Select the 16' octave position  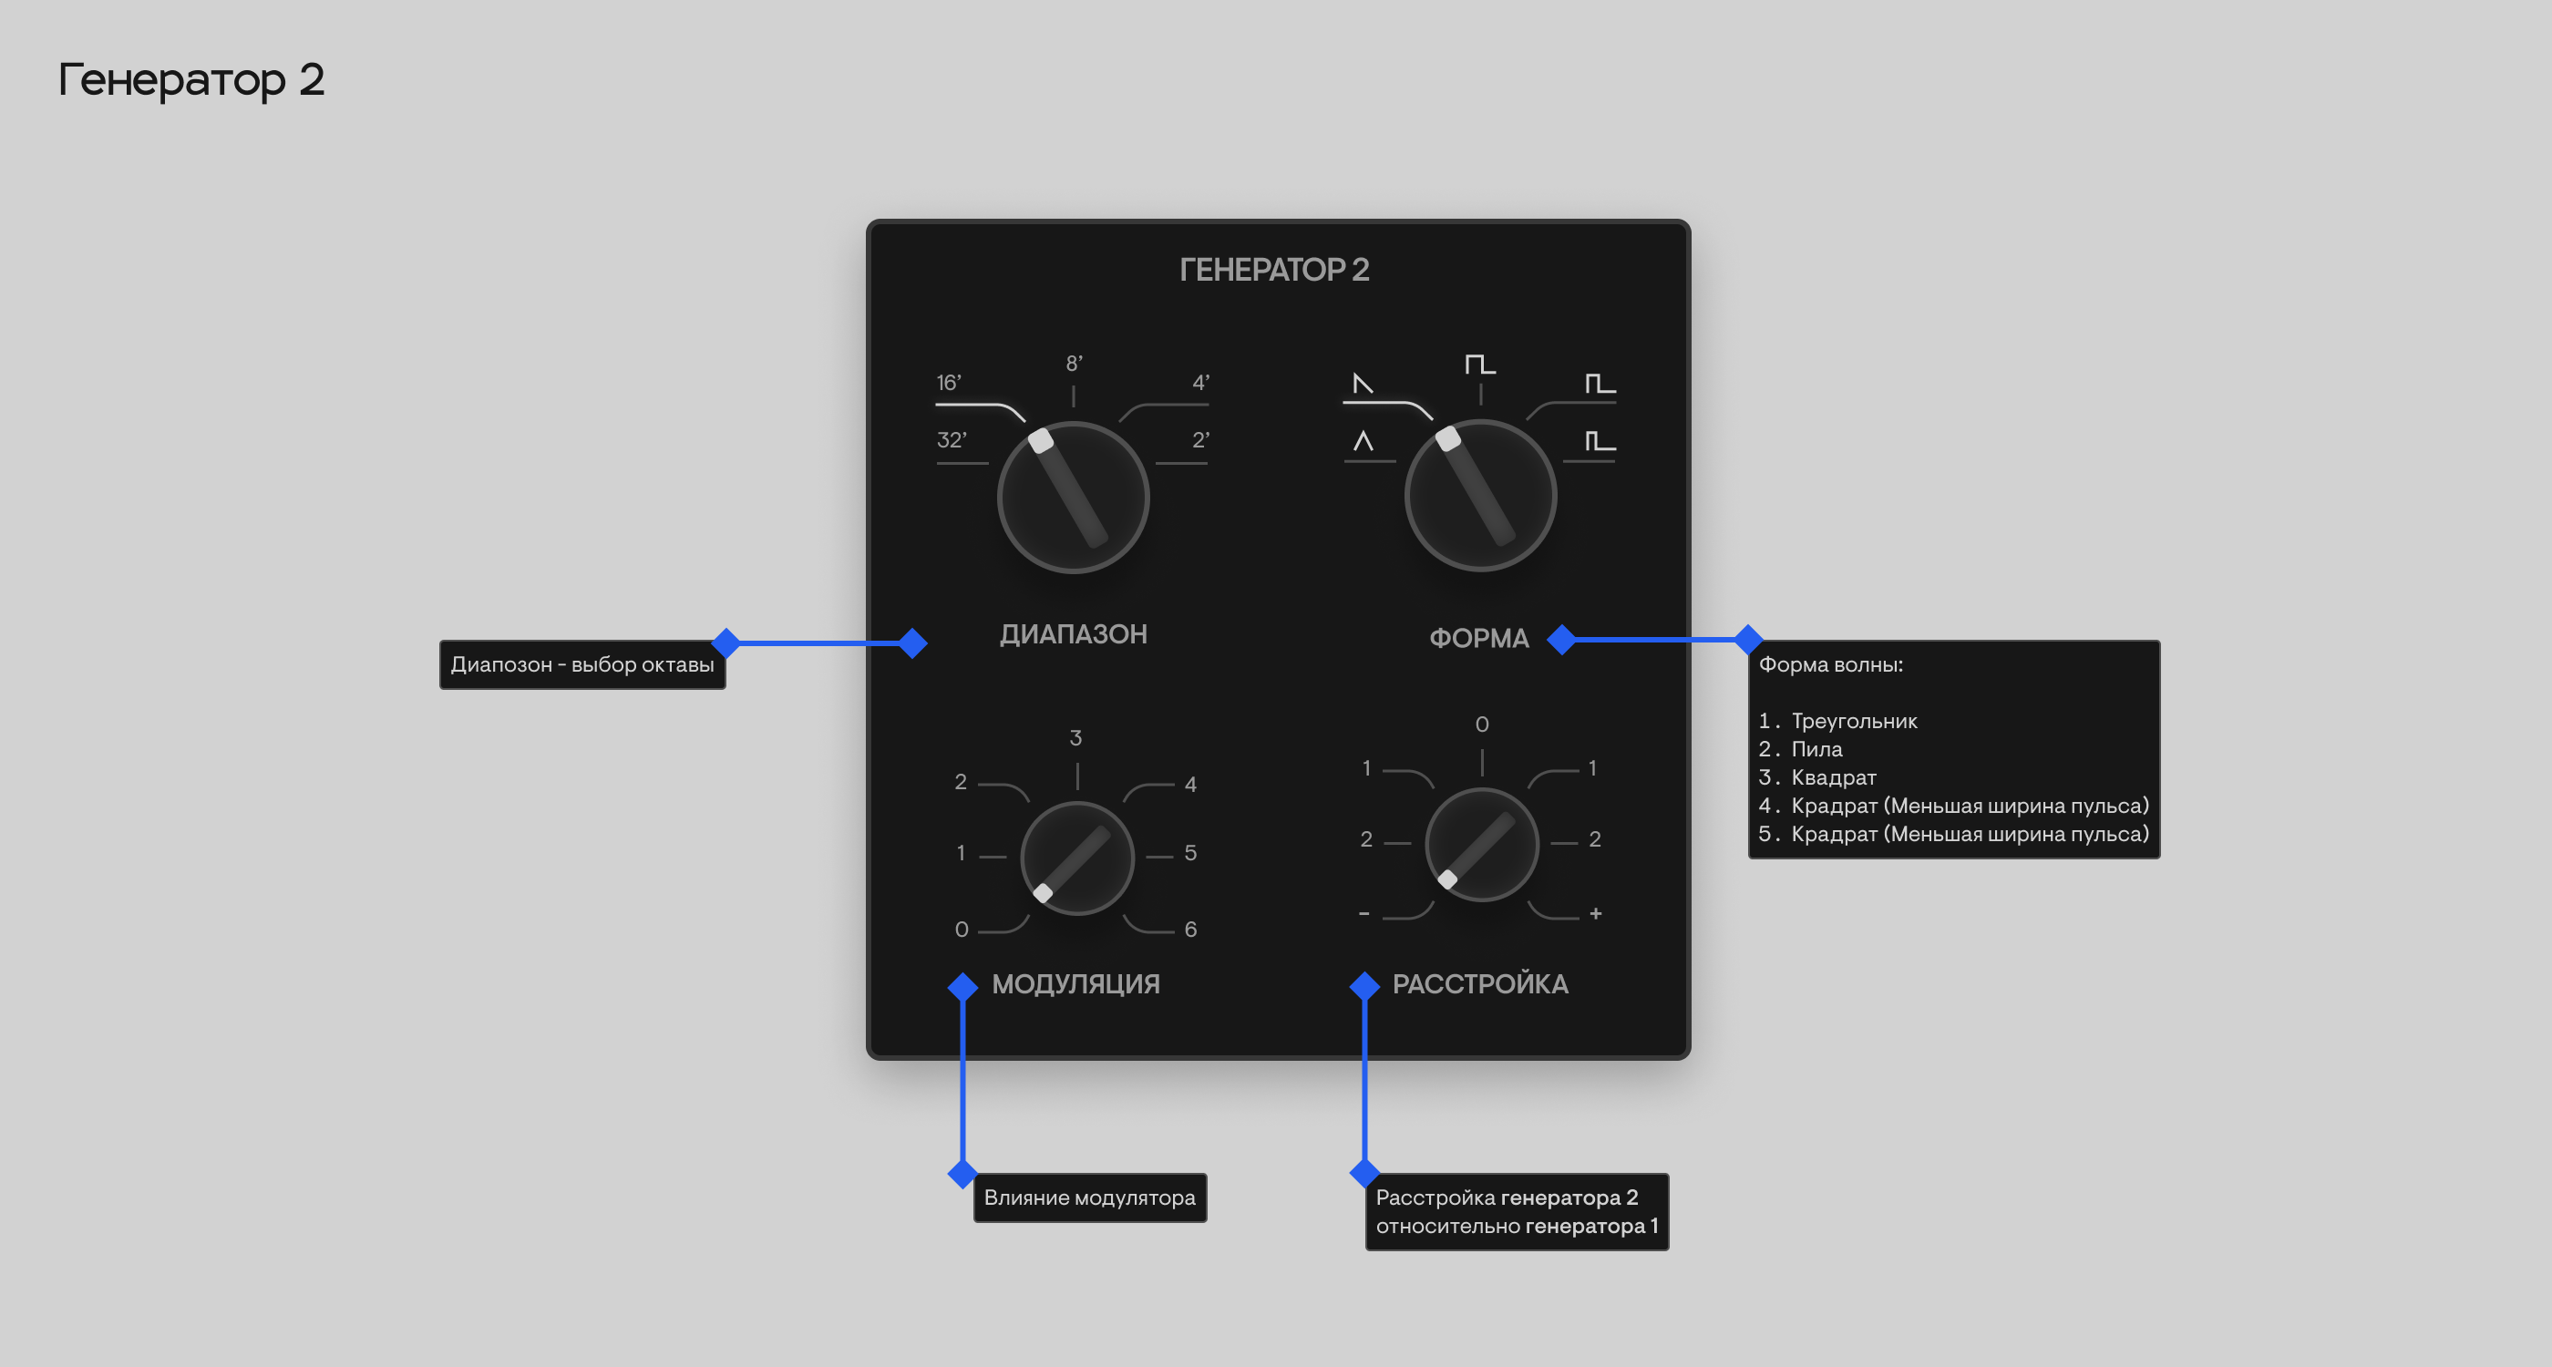tap(948, 385)
